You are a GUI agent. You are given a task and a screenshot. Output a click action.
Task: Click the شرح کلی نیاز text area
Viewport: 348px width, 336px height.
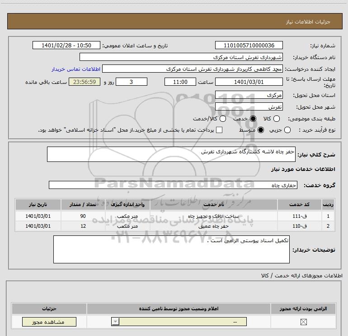[x=171, y=154]
